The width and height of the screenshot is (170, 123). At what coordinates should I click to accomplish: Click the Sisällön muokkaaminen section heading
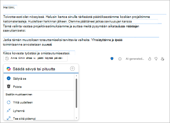pos(19,94)
